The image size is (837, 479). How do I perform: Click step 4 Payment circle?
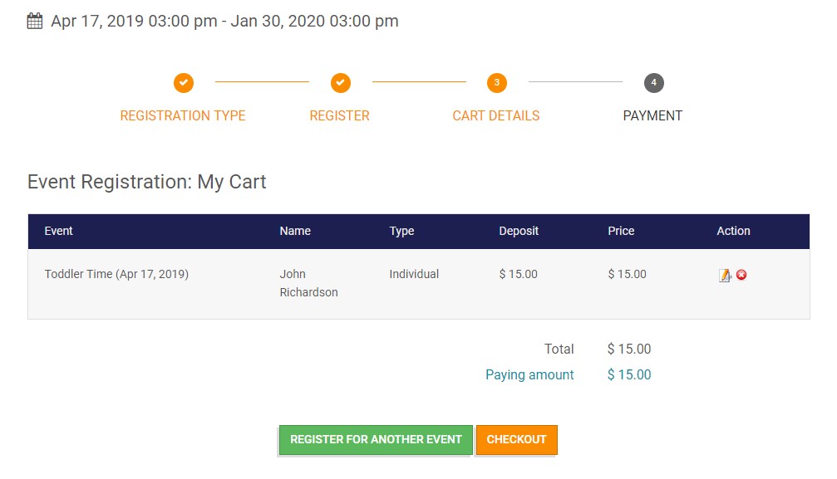click(654, 83)
